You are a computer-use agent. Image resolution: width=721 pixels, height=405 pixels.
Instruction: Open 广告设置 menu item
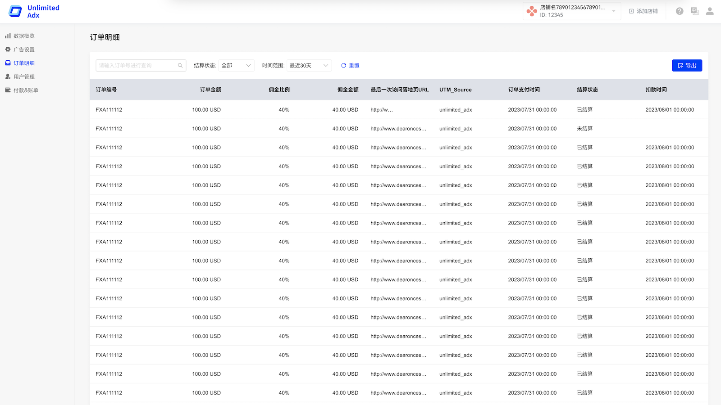coord(24,49)
